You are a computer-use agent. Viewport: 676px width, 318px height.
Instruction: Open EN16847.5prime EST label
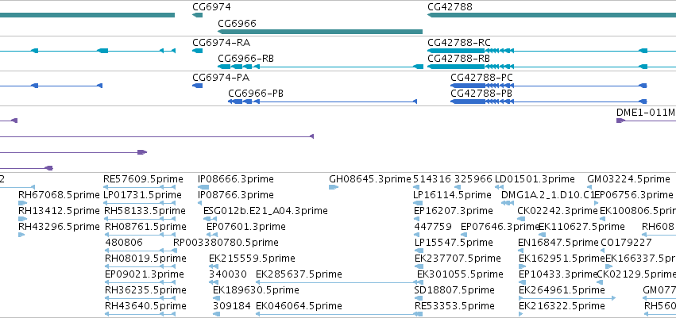tap(558, 242)
